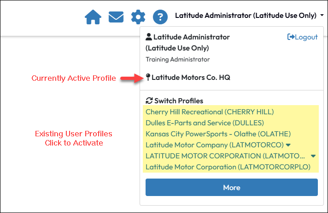The width and height of the screenshot is (328, 213).
Task: Switch to the Latitude Motor Corporation (LATMOTORCORPLO) profile
Action: coord(228,167)
